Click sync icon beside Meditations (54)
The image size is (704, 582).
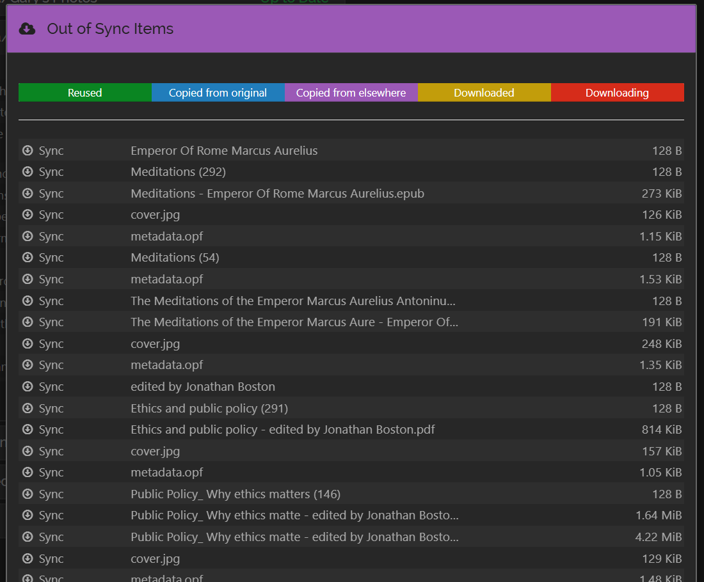click(x=28, y=258)
